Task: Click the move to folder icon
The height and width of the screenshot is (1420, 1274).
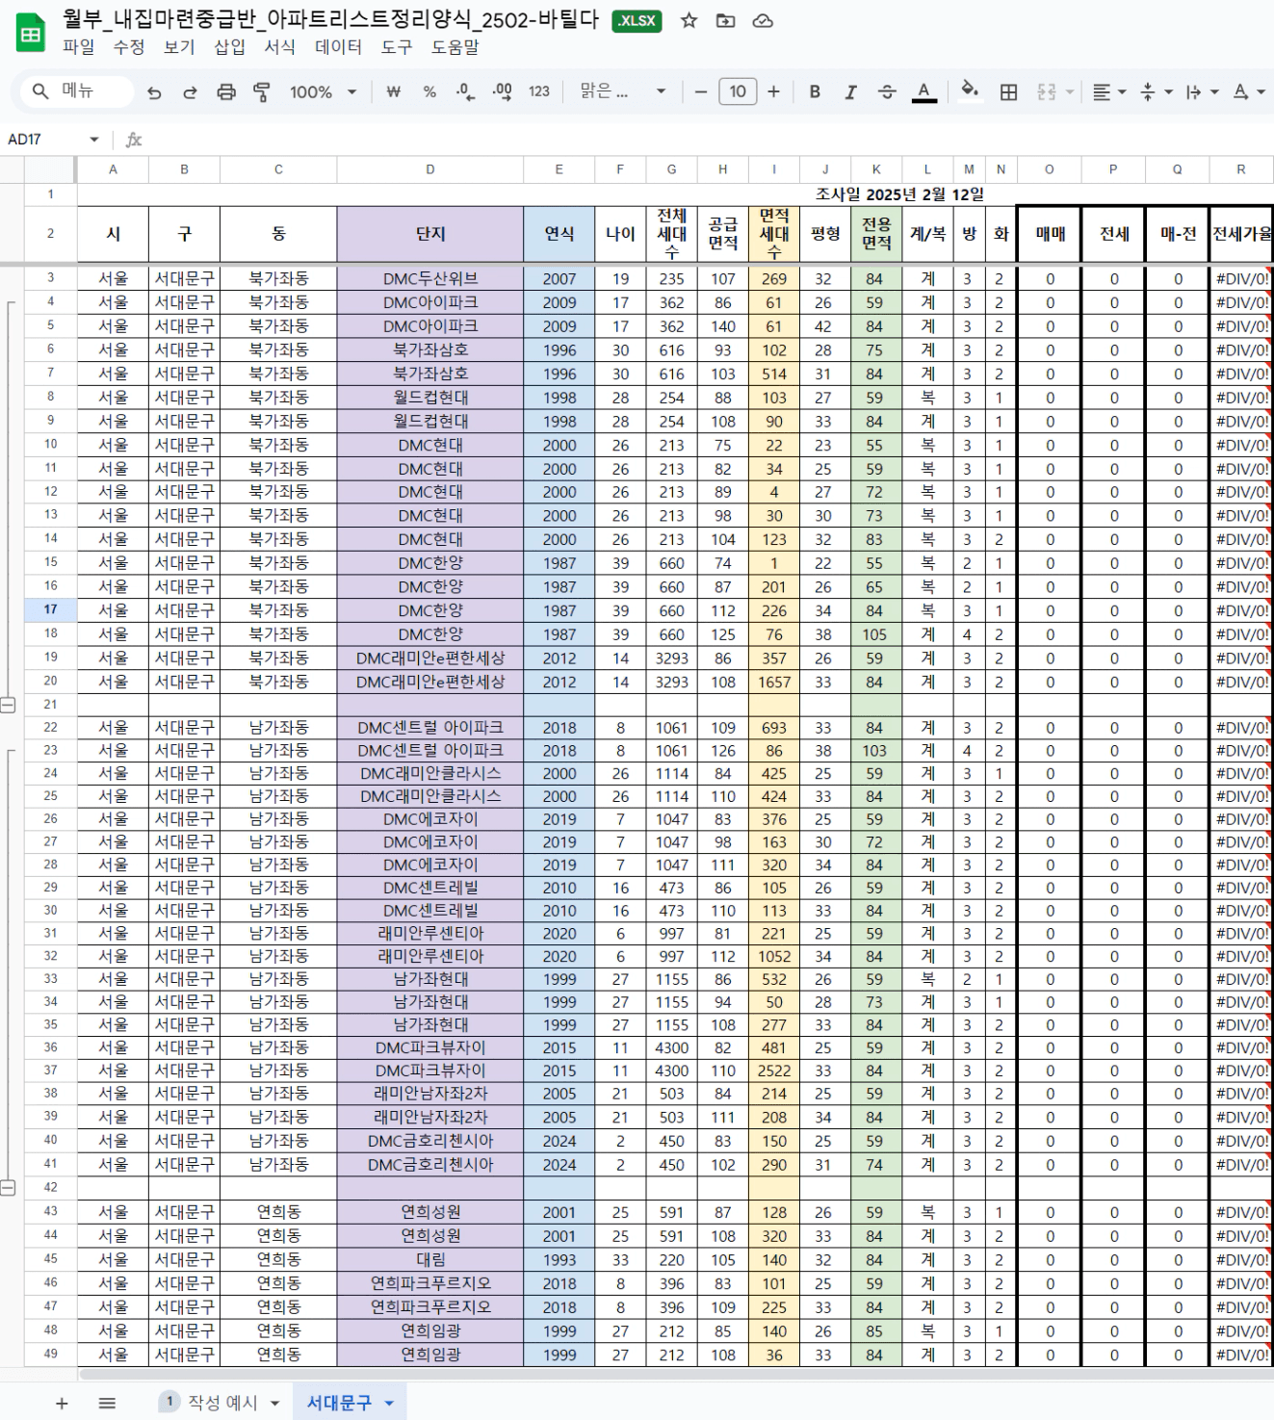Action: 726,20
